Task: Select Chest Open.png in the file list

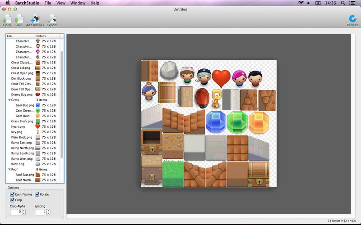Action: click(22, 73)
